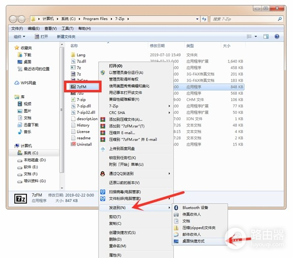Screen dimensions: 293x258
Task: Click the 下载 folder icon in favorites
Action: tap(20, 55)
